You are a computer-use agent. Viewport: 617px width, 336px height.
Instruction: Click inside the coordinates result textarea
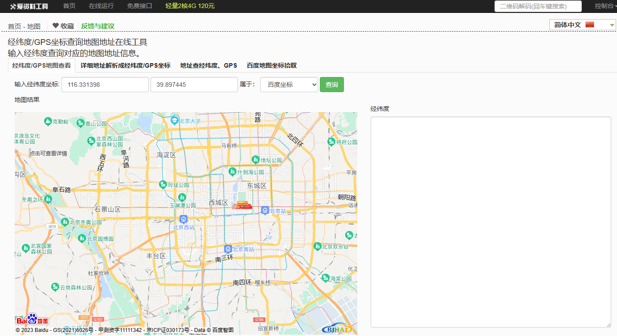[x=490, y=222]
